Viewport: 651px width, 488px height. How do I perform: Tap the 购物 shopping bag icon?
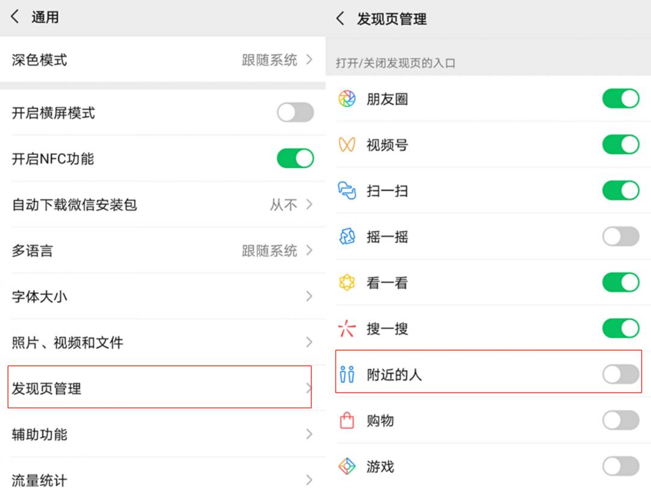pos(347,421)
